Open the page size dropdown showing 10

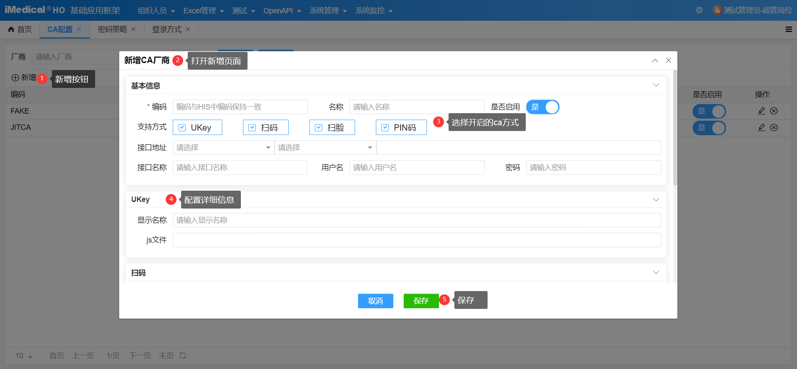pos(24,356)
